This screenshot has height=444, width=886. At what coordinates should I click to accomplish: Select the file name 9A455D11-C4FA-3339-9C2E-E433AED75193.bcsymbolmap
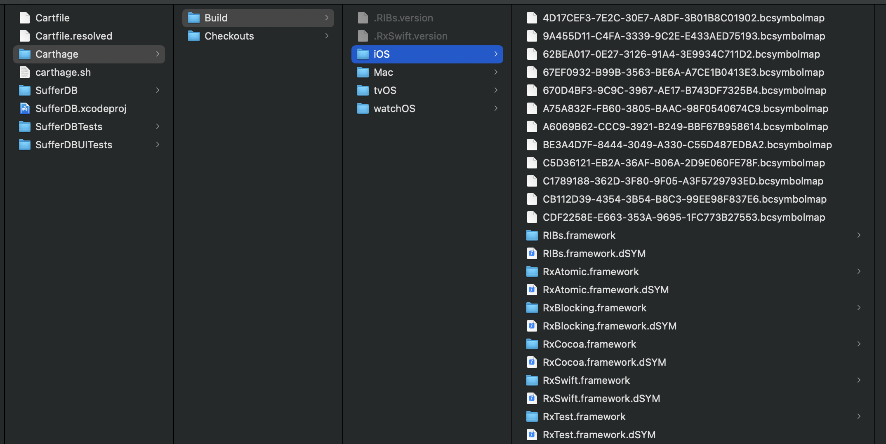pyautogui.click(x=684, y=36)
